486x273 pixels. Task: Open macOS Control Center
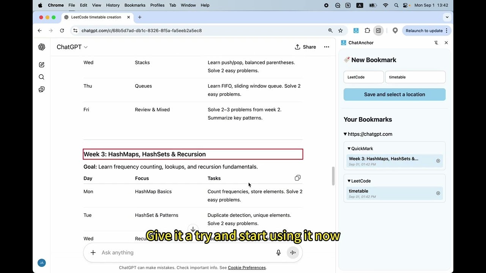tap(406, 5)
